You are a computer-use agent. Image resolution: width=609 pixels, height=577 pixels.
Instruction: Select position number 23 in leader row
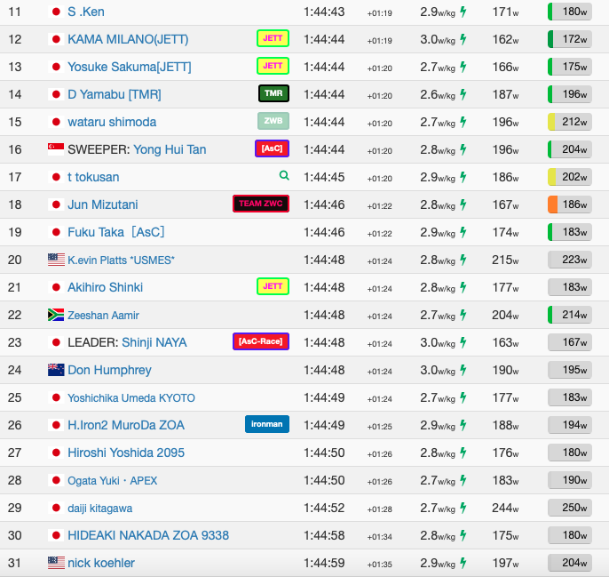coord(15,342)
